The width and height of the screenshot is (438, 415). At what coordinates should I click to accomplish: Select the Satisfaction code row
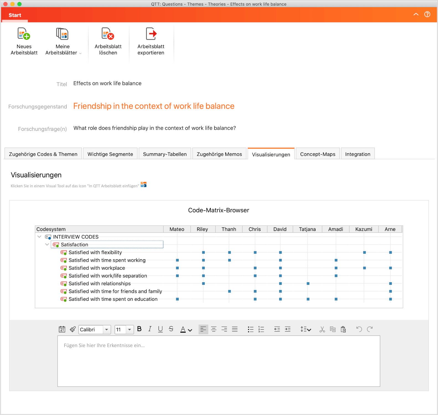pos(107,245)
